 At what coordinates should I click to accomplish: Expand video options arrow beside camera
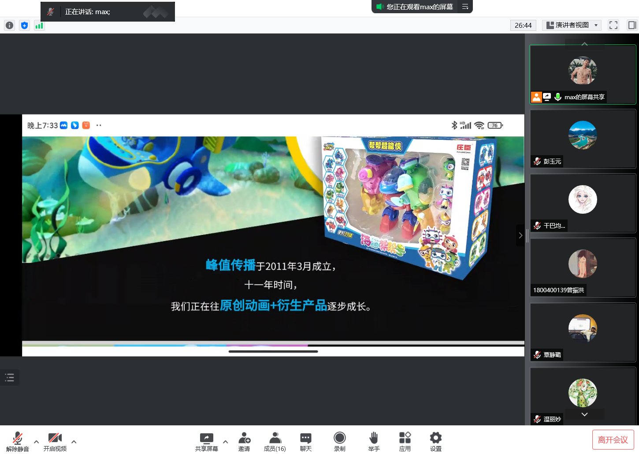(74, 442)
